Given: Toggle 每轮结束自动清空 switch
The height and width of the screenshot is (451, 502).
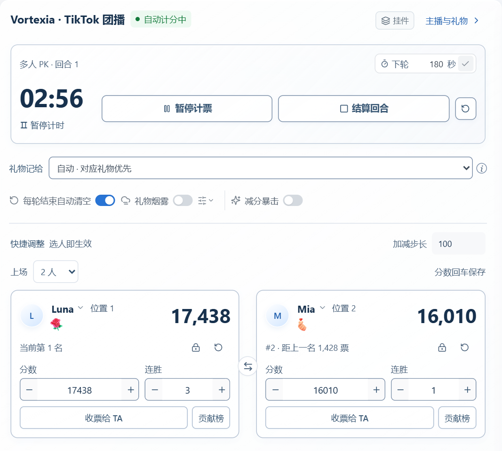Looking at the screenshot, I should click(x=105, y=200).
